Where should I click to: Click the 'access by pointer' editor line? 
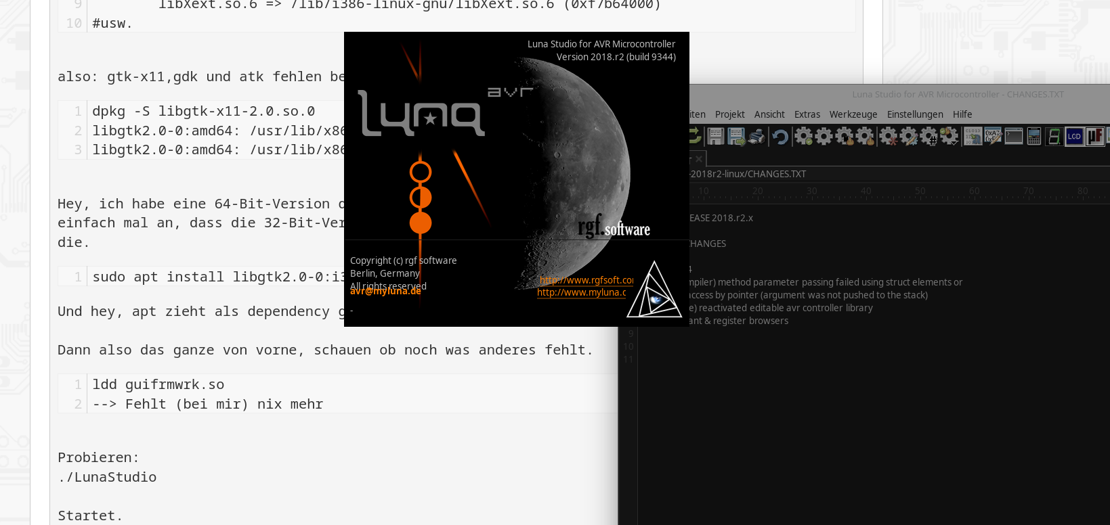point(809,295)
